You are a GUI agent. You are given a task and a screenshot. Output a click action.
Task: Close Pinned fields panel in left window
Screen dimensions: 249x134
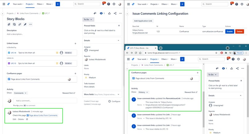tap(119, 26)
